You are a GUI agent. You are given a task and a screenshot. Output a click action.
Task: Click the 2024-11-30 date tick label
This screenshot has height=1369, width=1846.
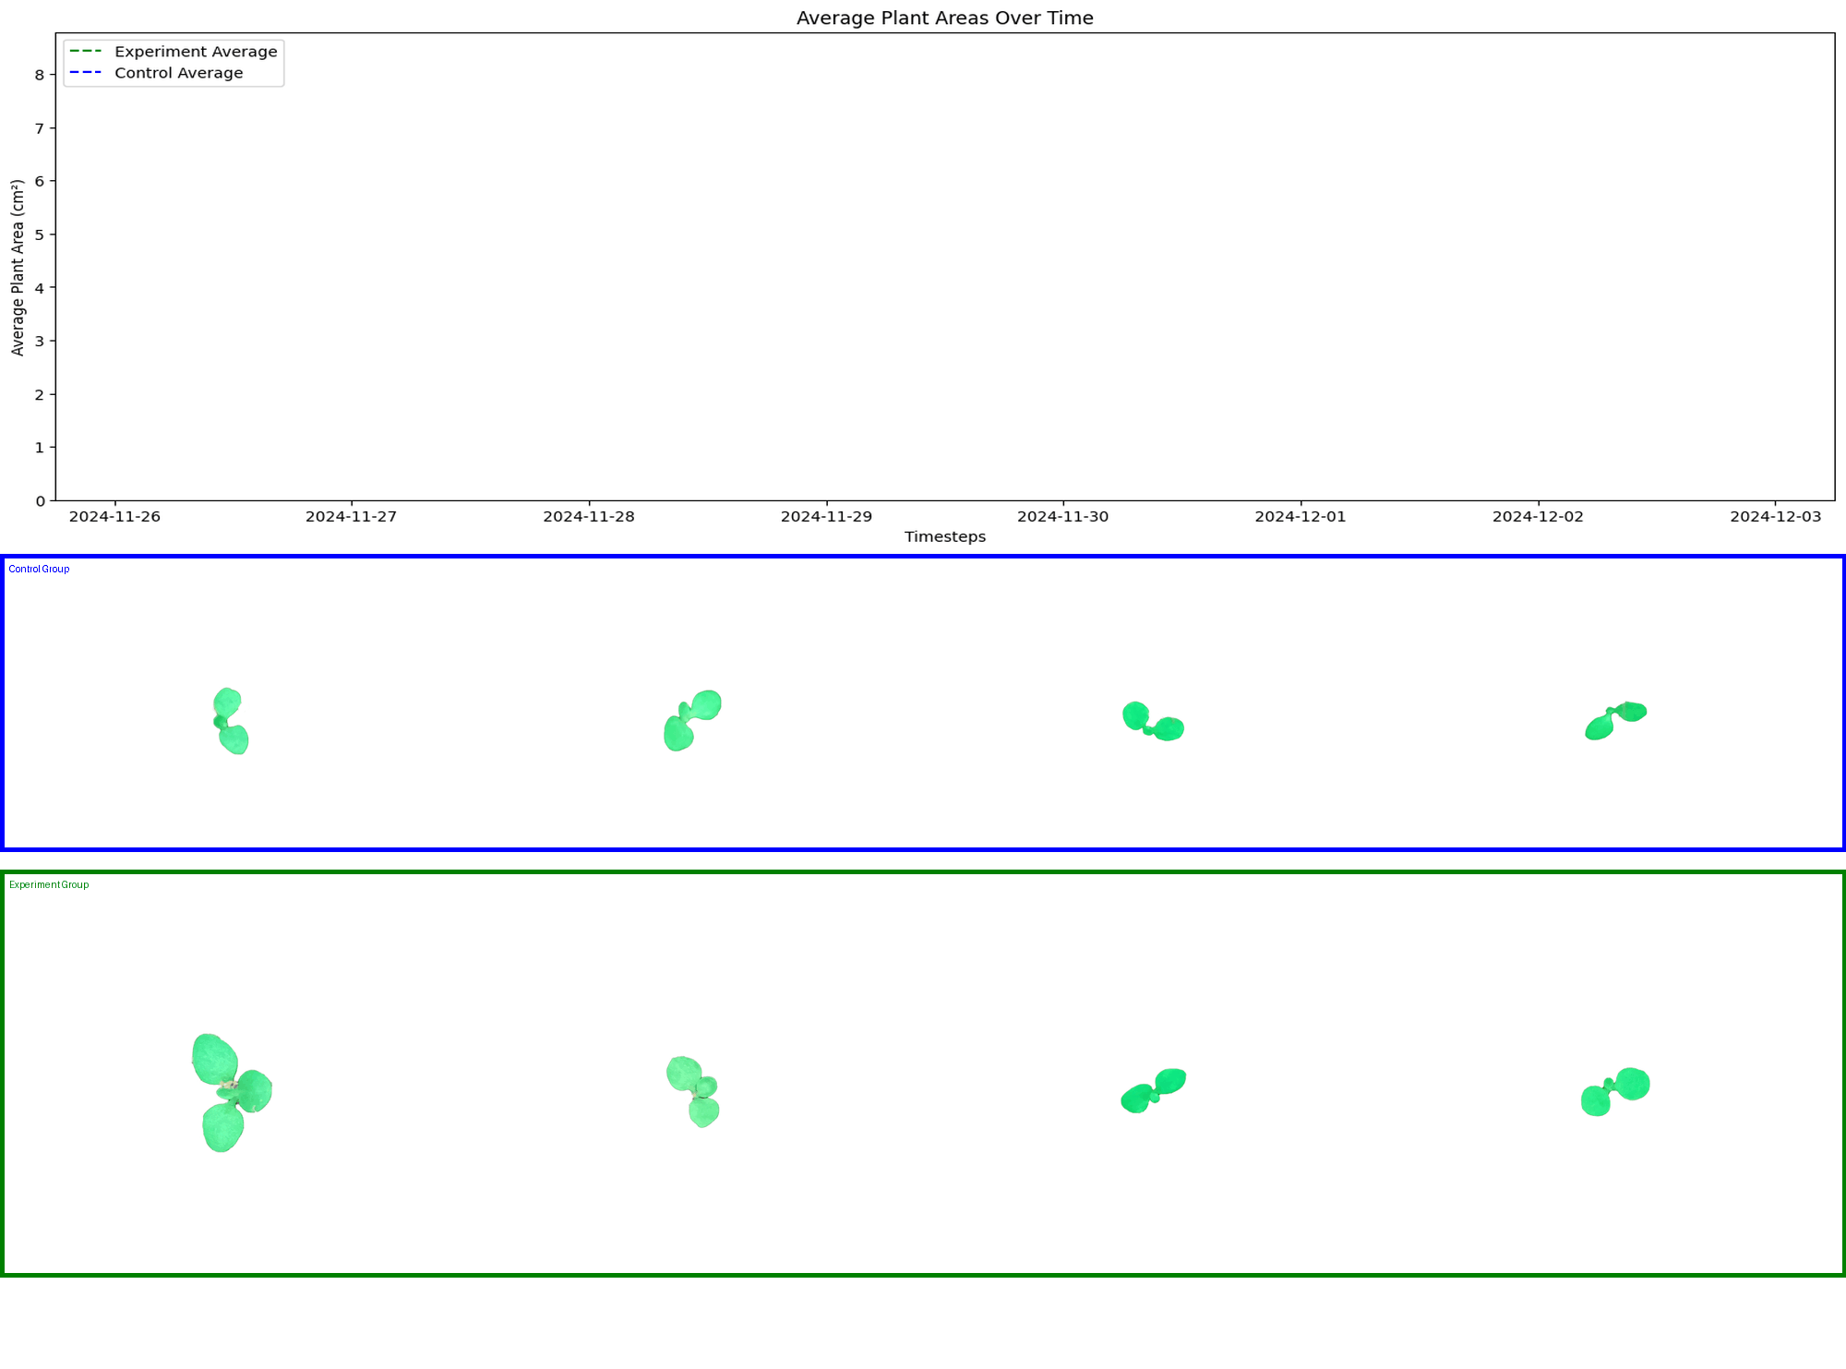pos(1062,517)
